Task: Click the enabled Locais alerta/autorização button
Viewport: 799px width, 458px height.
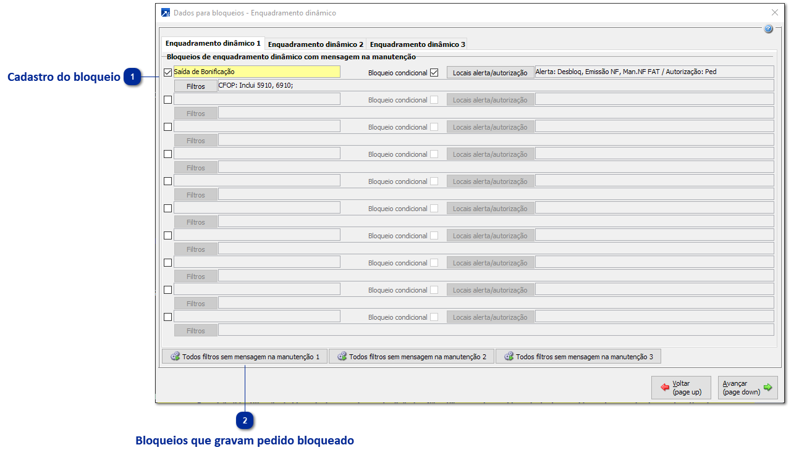Action: 491,72
